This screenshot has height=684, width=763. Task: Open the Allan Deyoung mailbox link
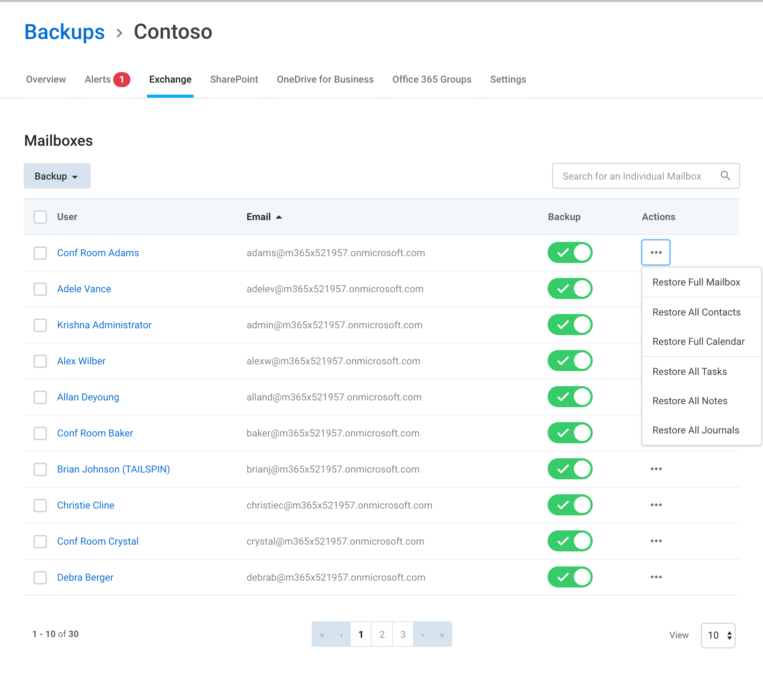tap(88, 397)
